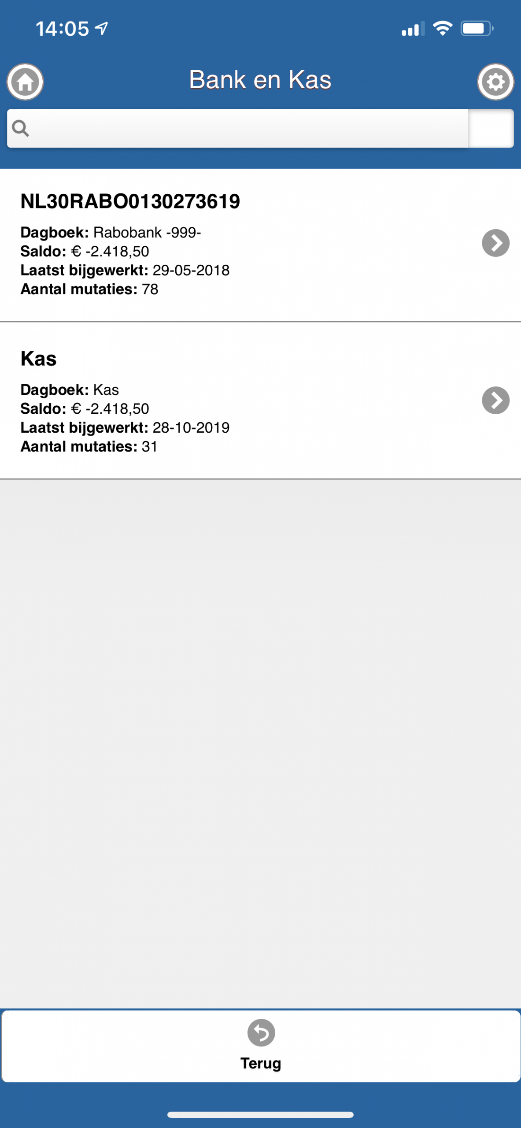This screenshot has width=521, height=1128.
Task: Tap the magnifying glass search icon
Action: [20, 128]
